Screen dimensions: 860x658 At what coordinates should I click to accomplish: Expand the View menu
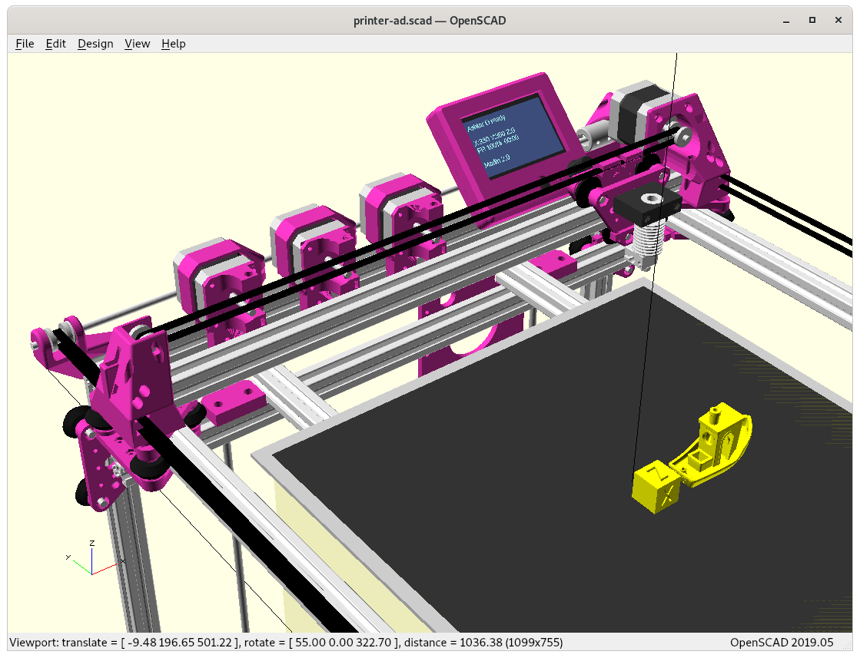[x=137, y=44]
